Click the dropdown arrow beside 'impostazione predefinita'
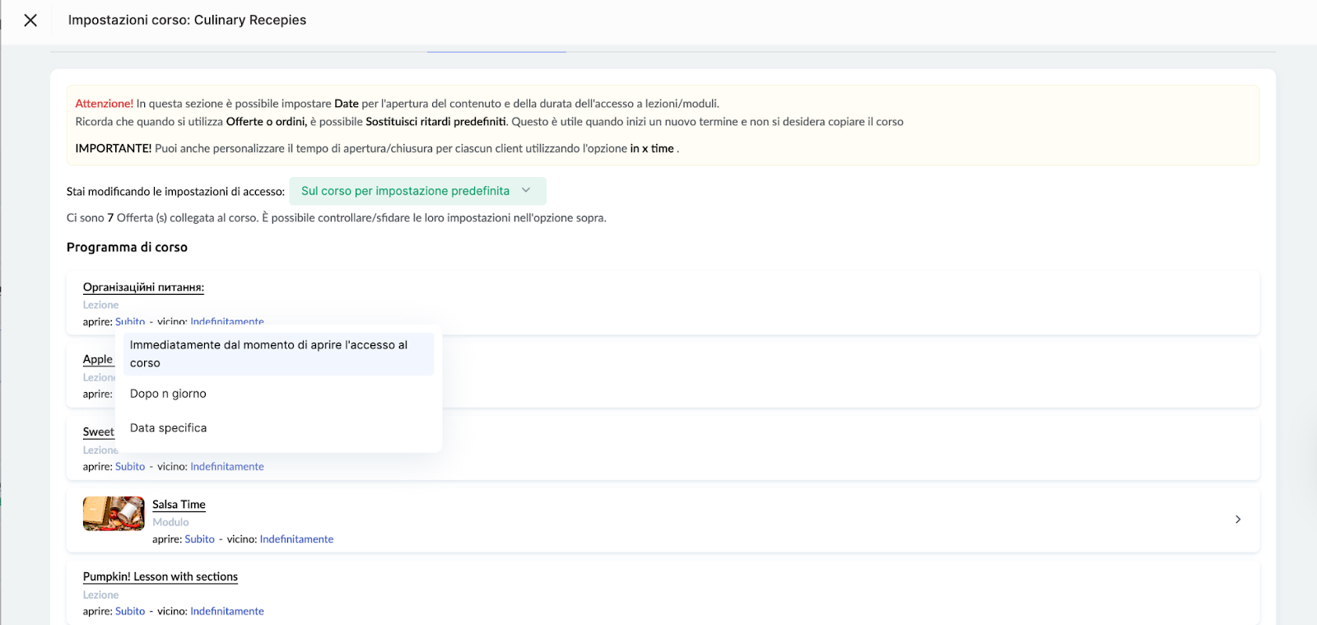Image resolution: width=1317 pixels, height=625 pixels. pyautogui.click(x=526, y=191)
